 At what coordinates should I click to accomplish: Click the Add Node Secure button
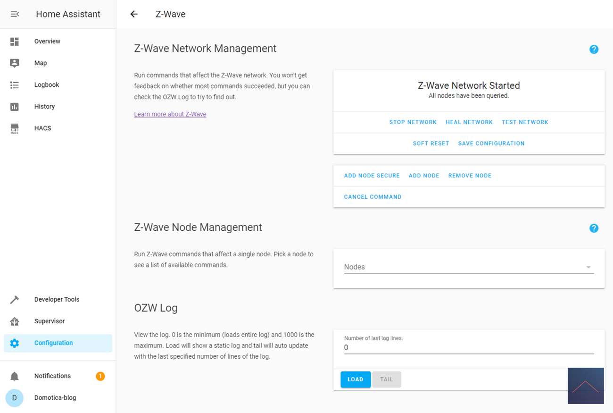point(372,176)
